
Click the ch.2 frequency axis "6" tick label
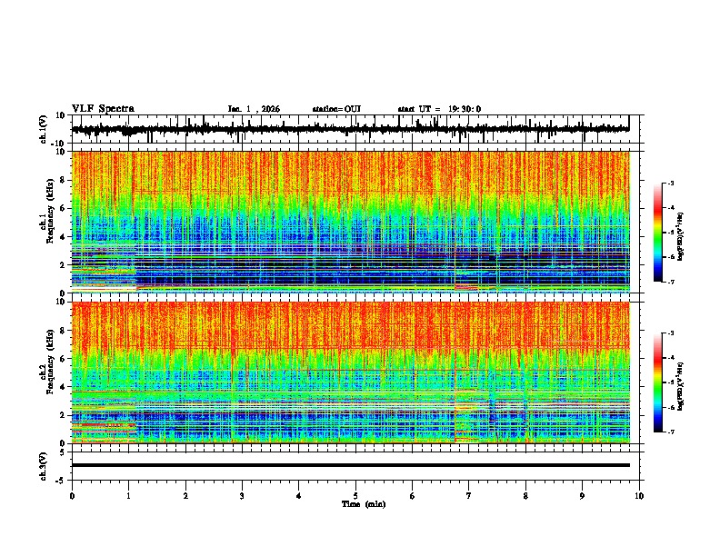(63, 359)
